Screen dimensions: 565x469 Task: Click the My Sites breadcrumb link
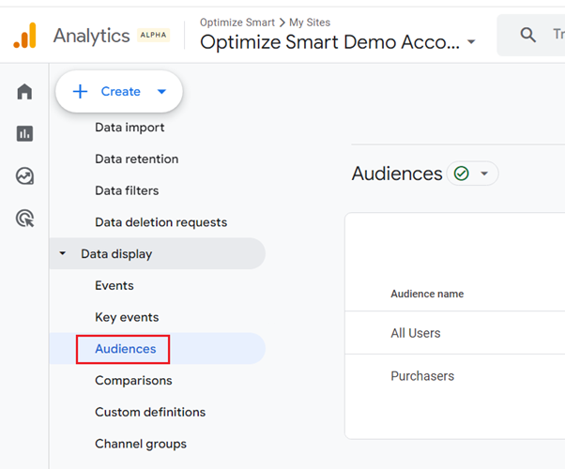(x=310, y=23)
